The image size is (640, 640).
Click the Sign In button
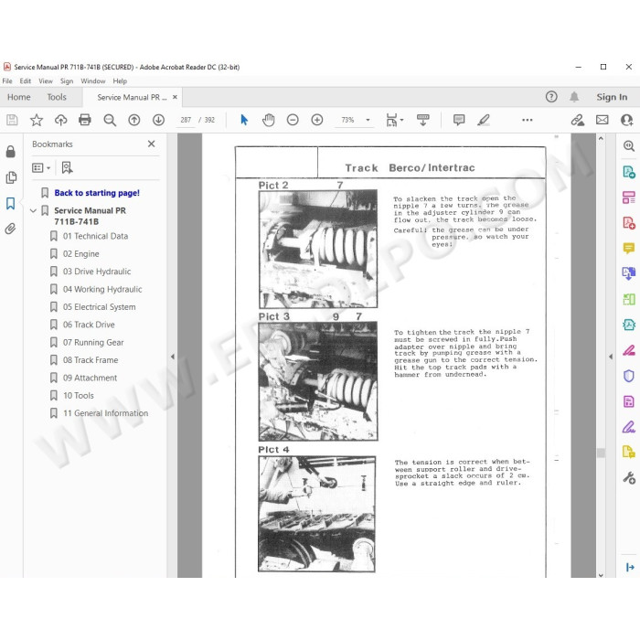tap(612, 97)
